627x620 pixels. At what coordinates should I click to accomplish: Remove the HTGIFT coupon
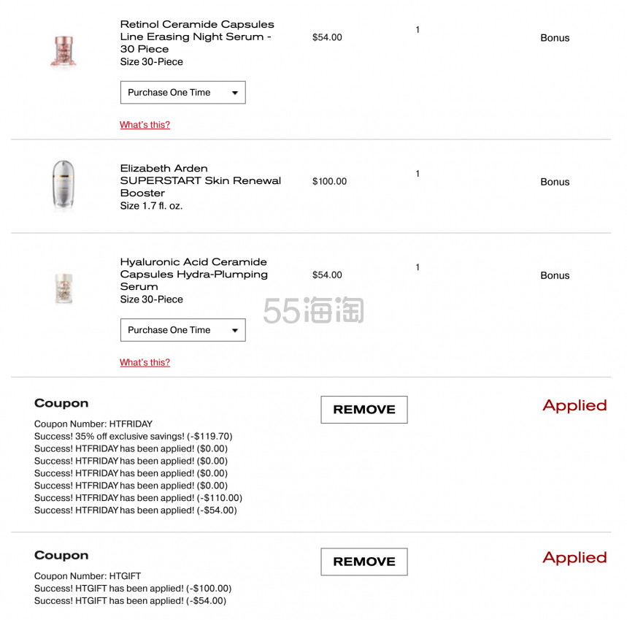pos(364,562)
